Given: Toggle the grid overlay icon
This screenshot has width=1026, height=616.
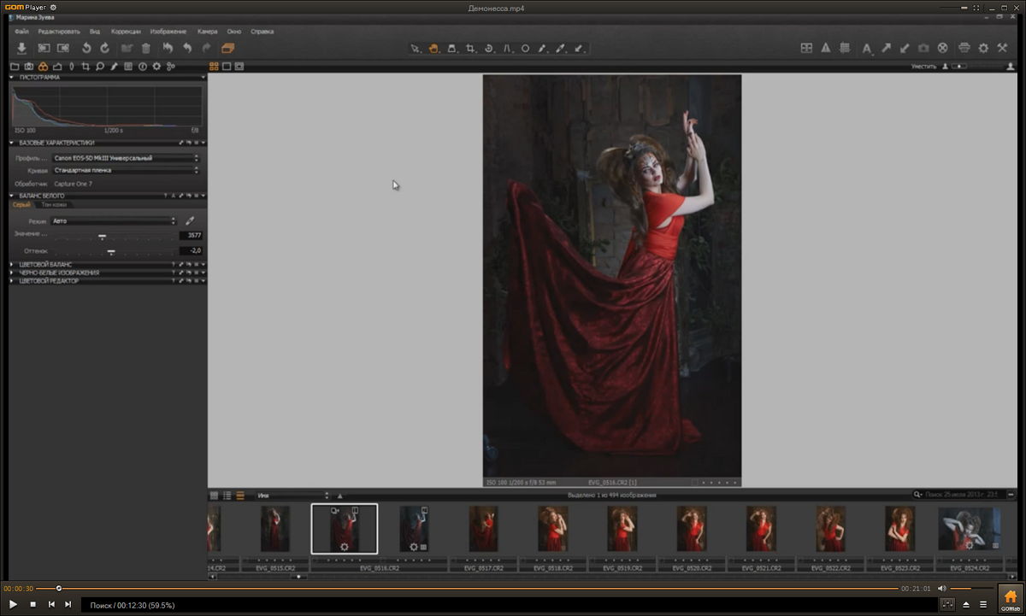Looking at the screenshot, I should pyautogui.click(x=845, y=49).
